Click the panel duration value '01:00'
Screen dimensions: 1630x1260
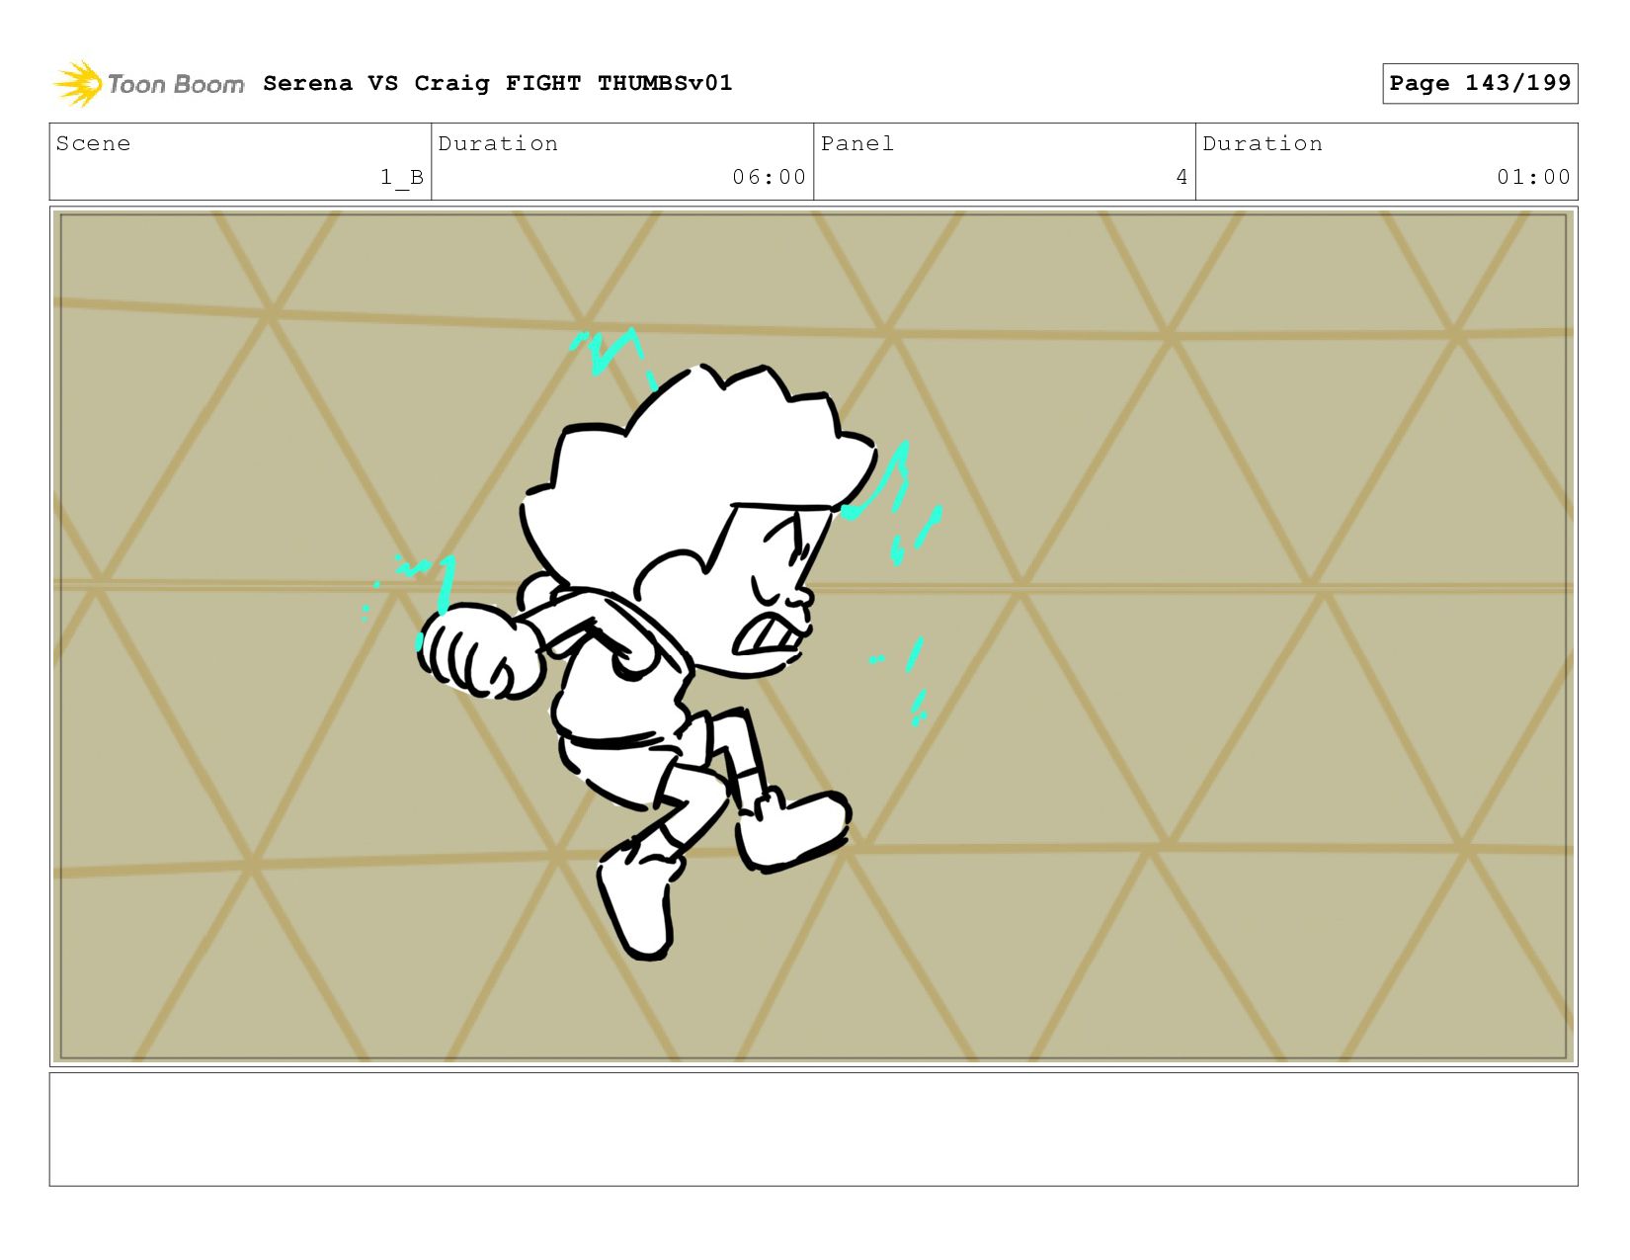tap(1533, 177)
